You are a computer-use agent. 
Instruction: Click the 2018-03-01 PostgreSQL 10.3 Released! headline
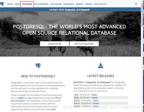coord(92,82)
